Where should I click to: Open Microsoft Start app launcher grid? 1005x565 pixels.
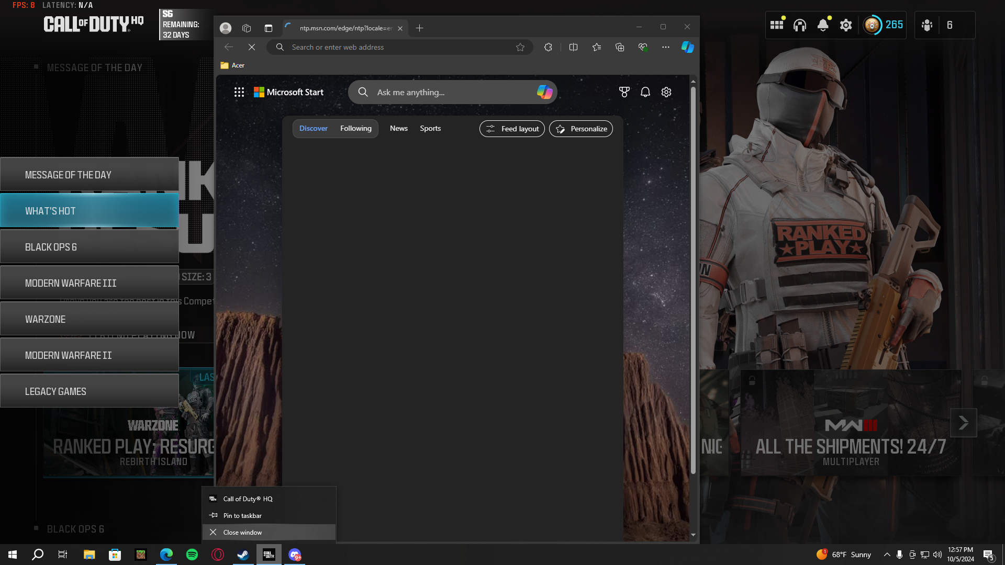[x=239, y=92]
